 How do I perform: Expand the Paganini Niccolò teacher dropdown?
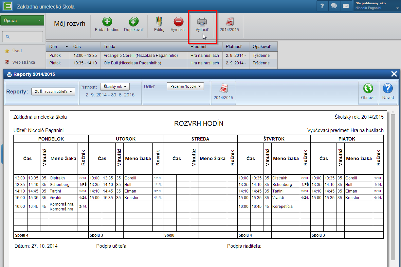(185, 86)
